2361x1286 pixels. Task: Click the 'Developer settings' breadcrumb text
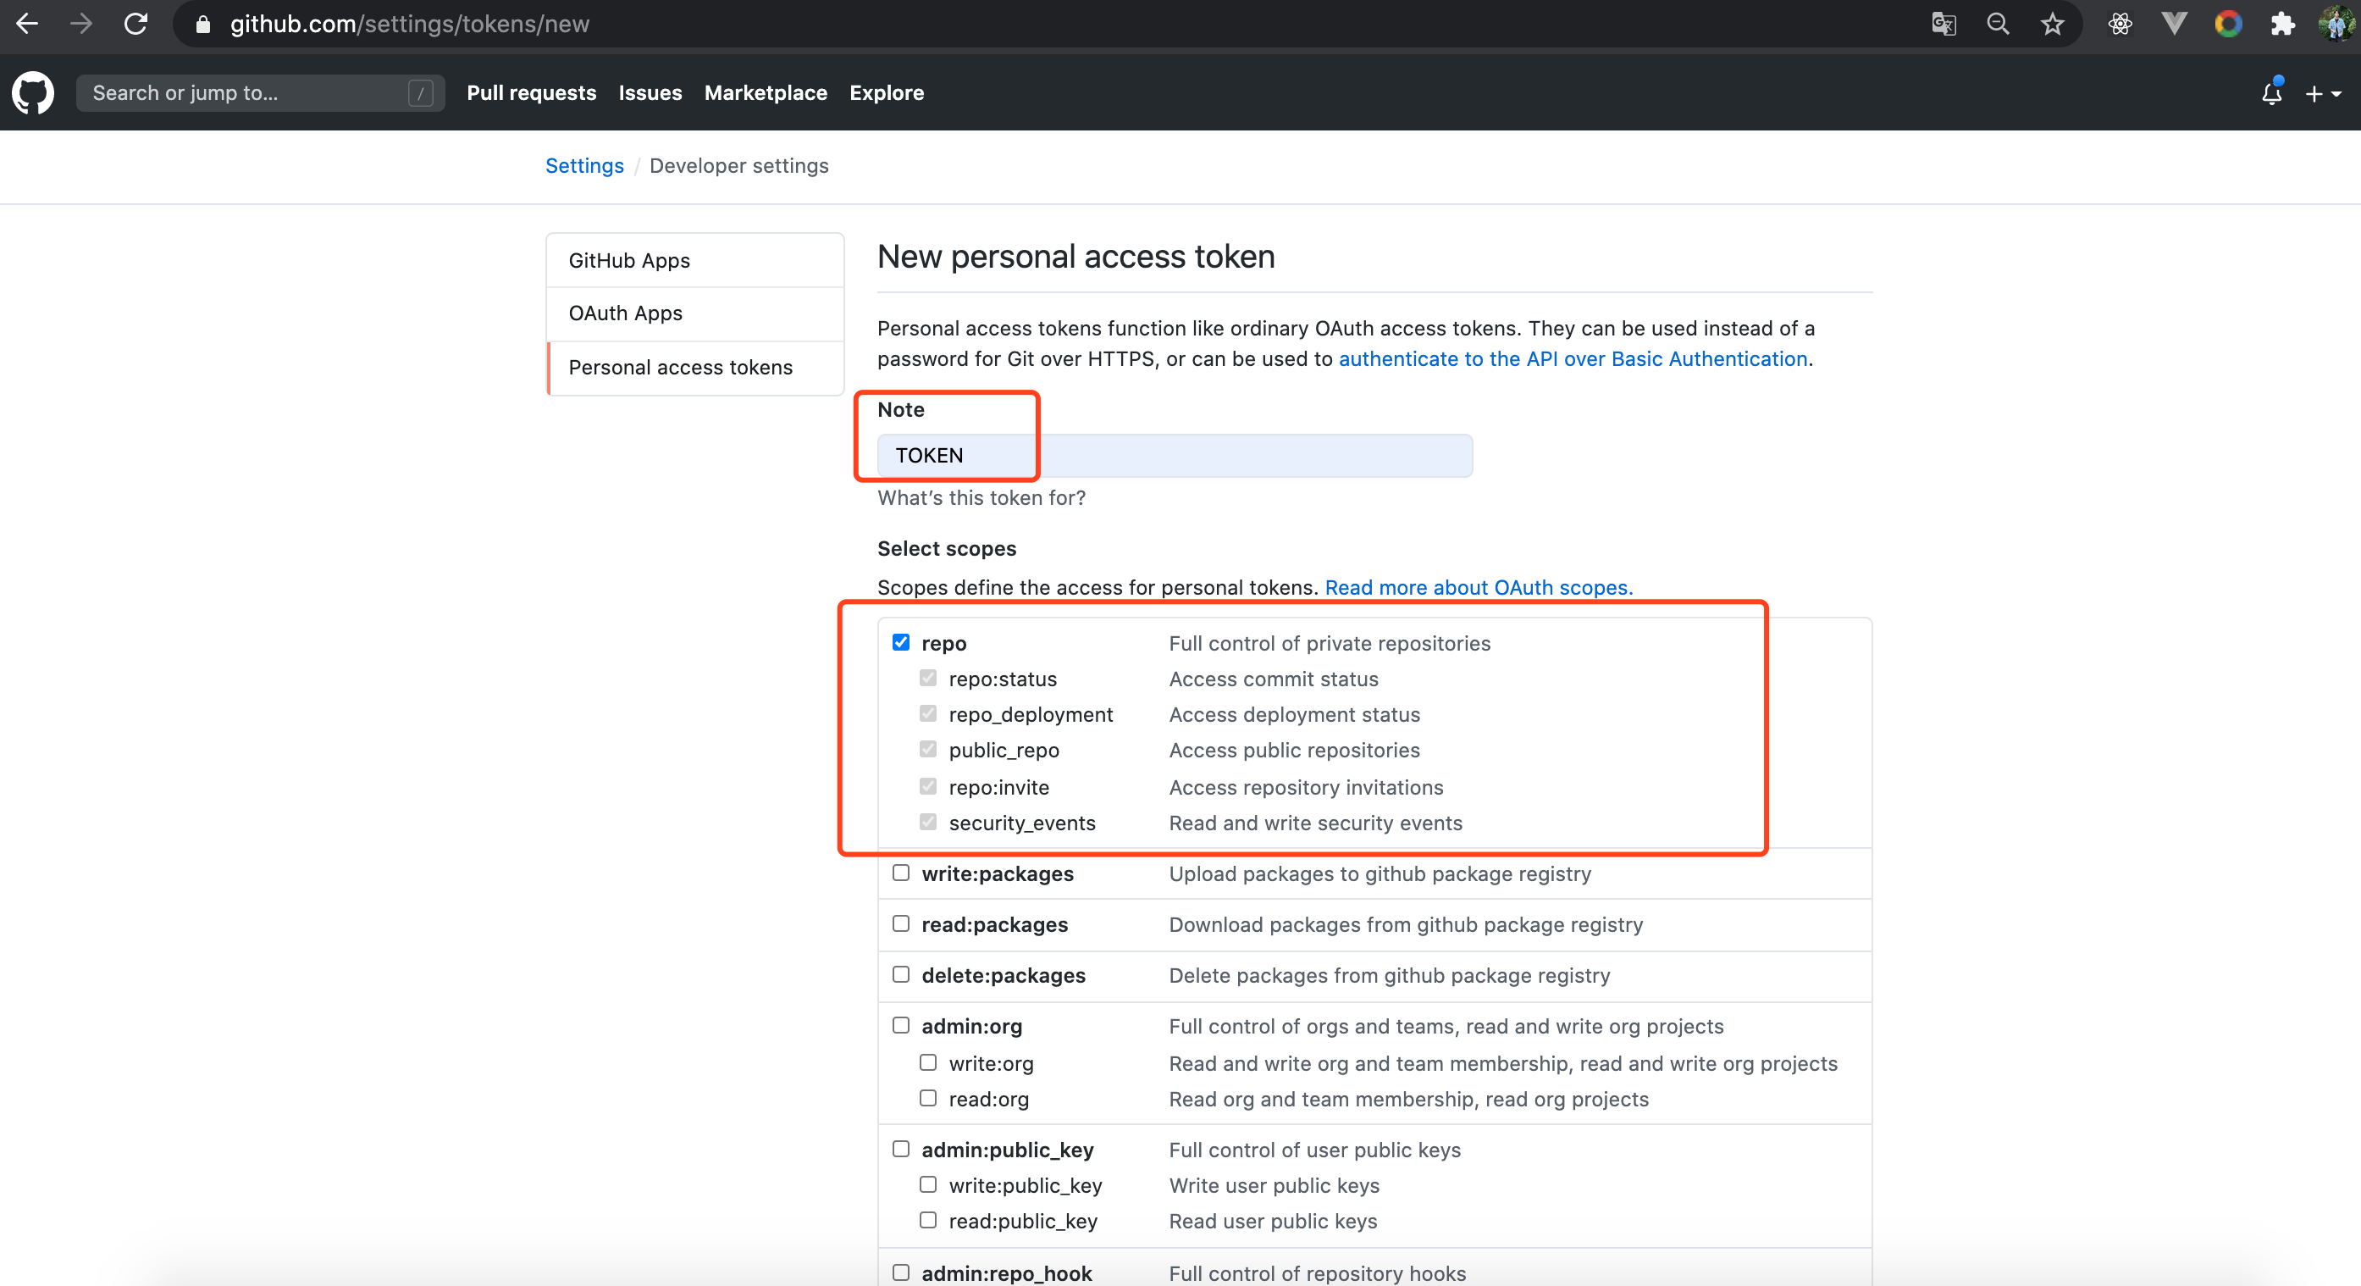(x=738, y=166)
